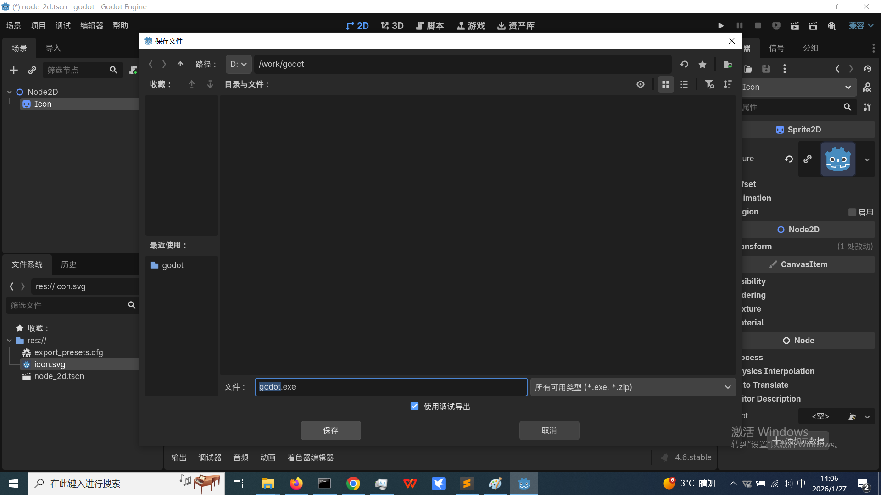The width and height of the screenshot is (881, 495).
Task: Open the 帮助 menu
Action: point(120,26)
